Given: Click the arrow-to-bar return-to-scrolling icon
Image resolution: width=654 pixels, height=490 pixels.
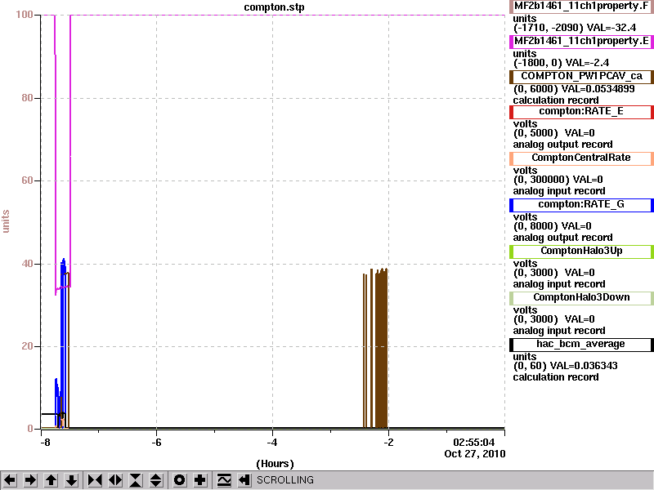Looking at the screenshot, I should coord(244,480).
